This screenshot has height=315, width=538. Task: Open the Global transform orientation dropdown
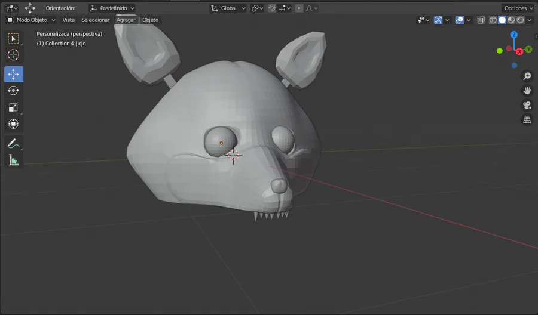228,8
